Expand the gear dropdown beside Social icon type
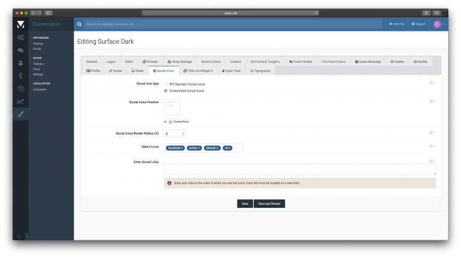Viewport: 461px width, 257px height. point(432,83)
